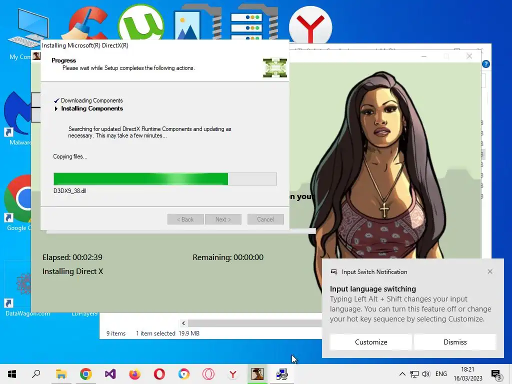Open network status tray icon
The image size is (512, 384).
tap(414, 374)
